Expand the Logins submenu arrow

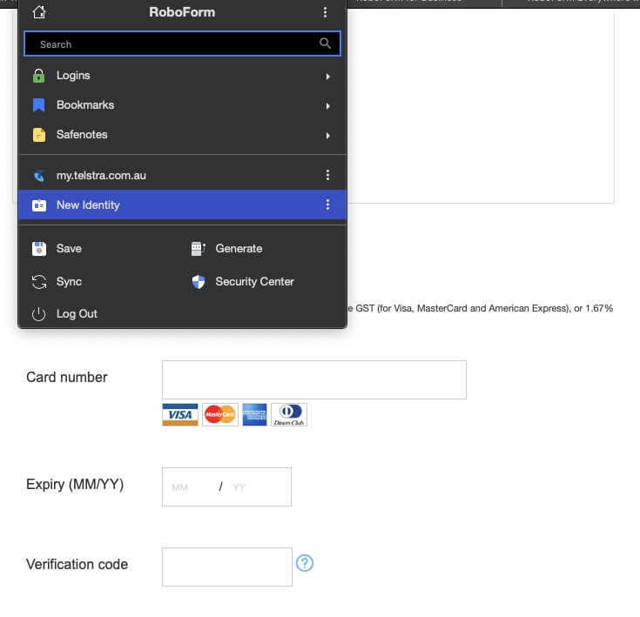pyautogui.click(x=327, y=77)
